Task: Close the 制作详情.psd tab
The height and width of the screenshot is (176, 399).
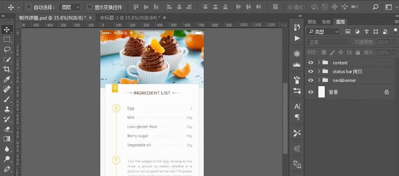Action: [90, 18]
